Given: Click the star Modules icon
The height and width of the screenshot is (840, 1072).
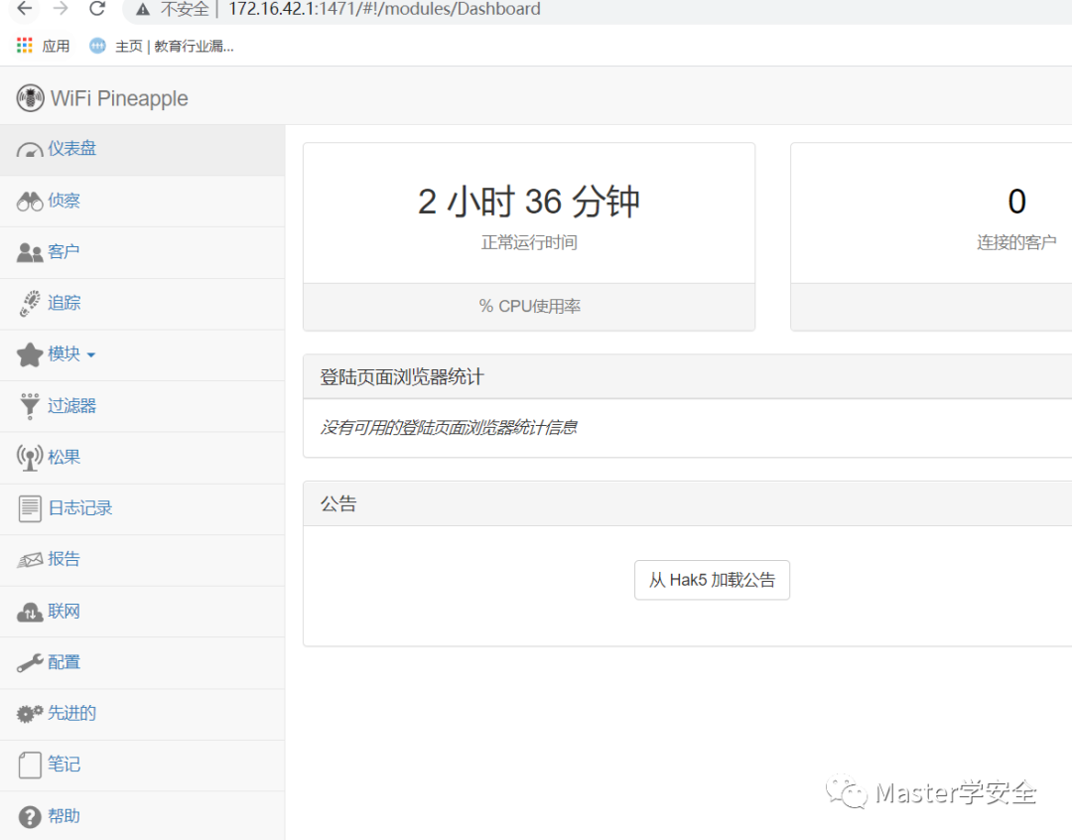Looking at the screenshot, I should [x=30, y=354].
